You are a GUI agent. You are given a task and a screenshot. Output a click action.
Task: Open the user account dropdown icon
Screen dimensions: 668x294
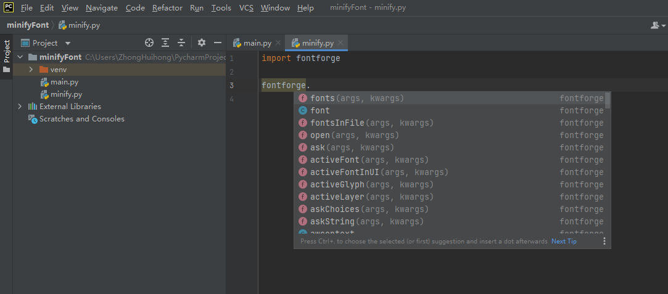pyautogui.click(x=658, y=25)
